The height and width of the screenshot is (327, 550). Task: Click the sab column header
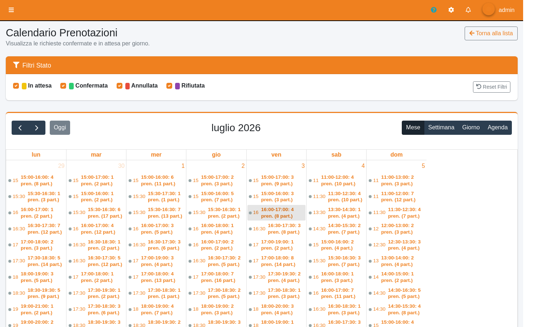click(x=336, y=155)
